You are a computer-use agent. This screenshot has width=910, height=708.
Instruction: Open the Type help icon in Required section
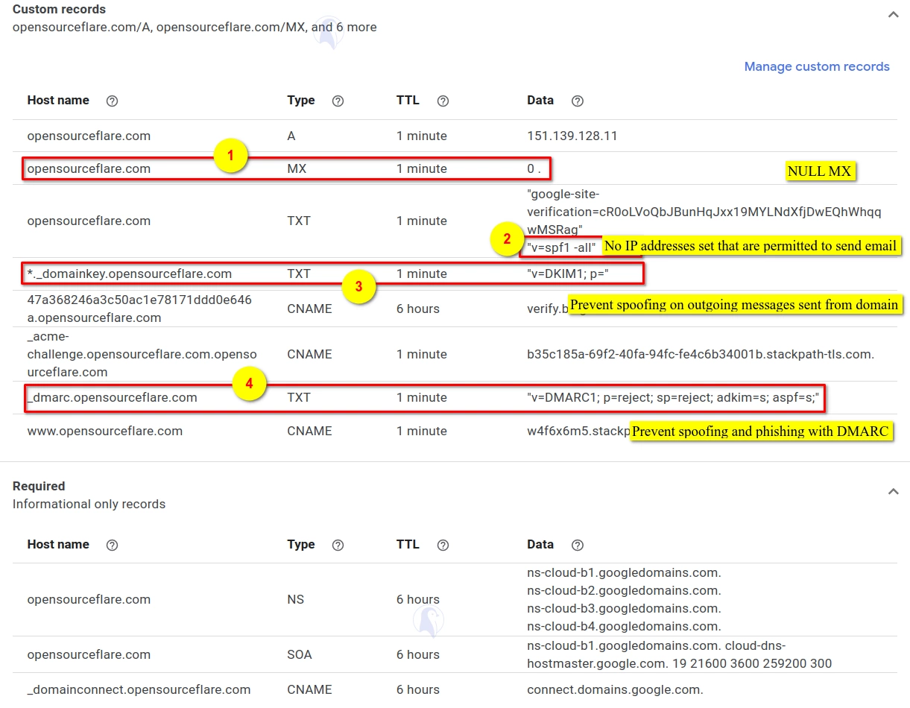338,545
